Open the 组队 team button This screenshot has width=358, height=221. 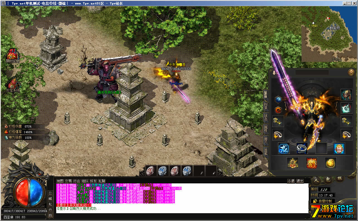[85, 181]
